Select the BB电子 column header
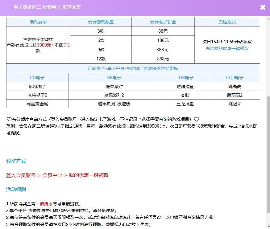Viewport: 270px width, 229px height. (114, 78)
